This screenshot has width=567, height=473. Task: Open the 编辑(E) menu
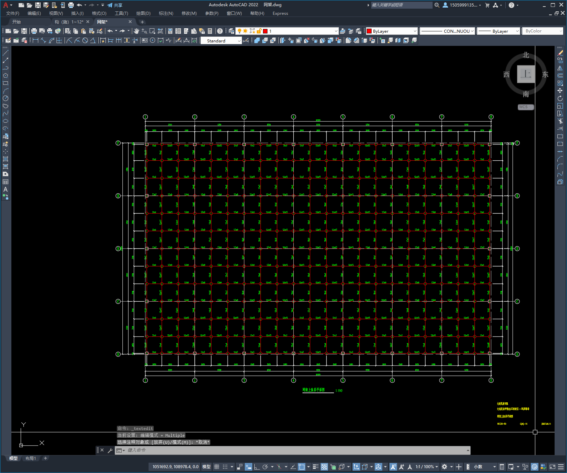coord(34,13)
